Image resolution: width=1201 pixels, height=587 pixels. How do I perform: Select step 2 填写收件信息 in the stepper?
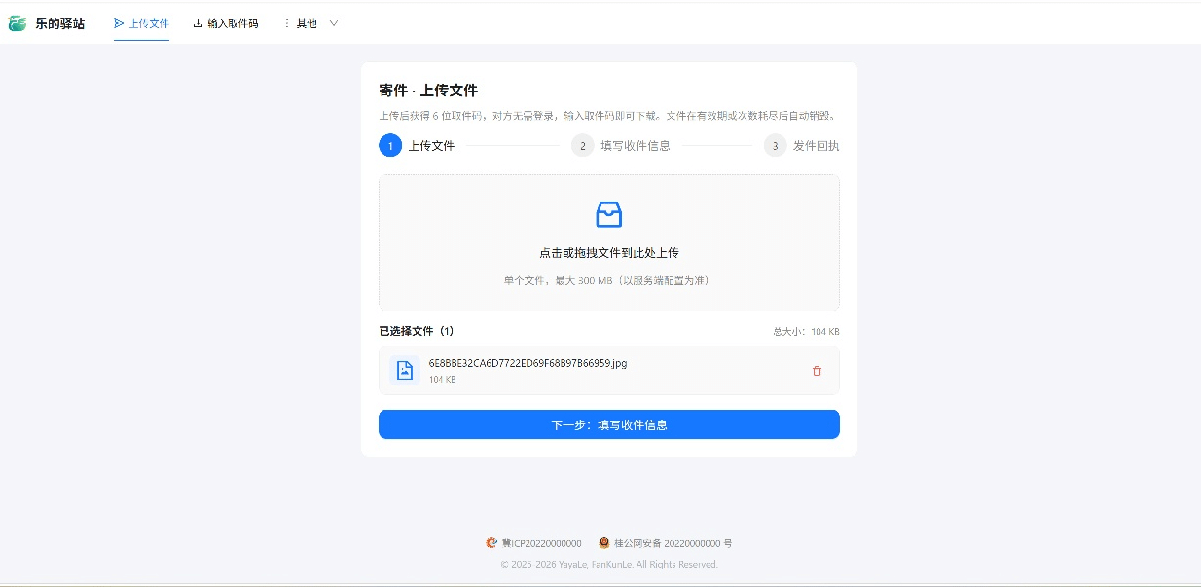621,146
